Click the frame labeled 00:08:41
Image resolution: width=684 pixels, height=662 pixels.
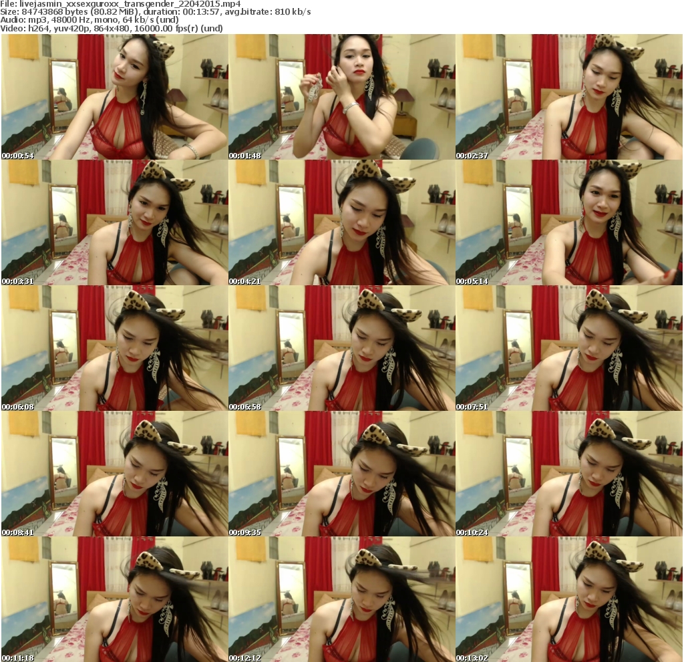click(x=114, y=474)
